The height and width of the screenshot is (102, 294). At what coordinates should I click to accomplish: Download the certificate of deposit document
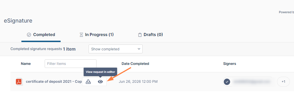(x=88, y=82)
